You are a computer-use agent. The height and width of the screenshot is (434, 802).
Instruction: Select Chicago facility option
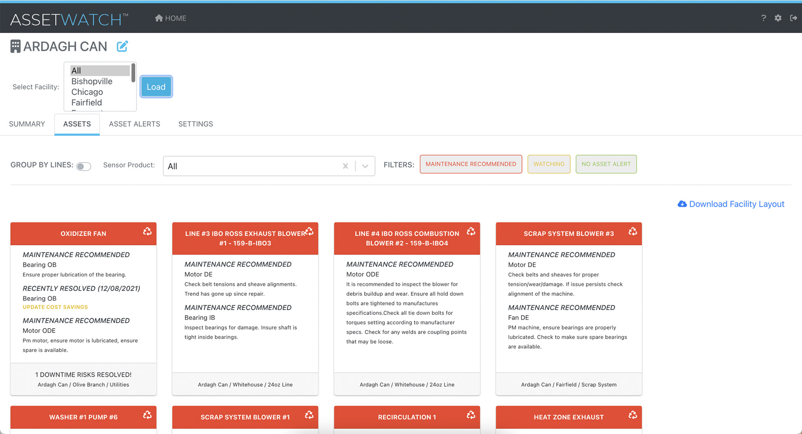pyautogui.click(x=100, y=92)
